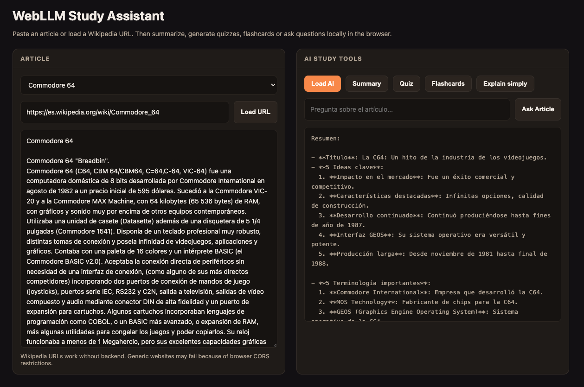Click the Wikipedia URL input field

(x=124, y=112)
